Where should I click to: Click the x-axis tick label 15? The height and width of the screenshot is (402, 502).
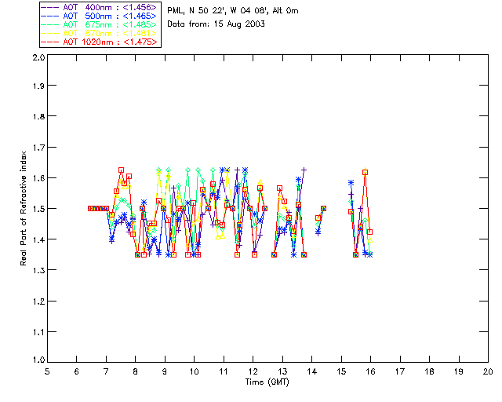341,371
